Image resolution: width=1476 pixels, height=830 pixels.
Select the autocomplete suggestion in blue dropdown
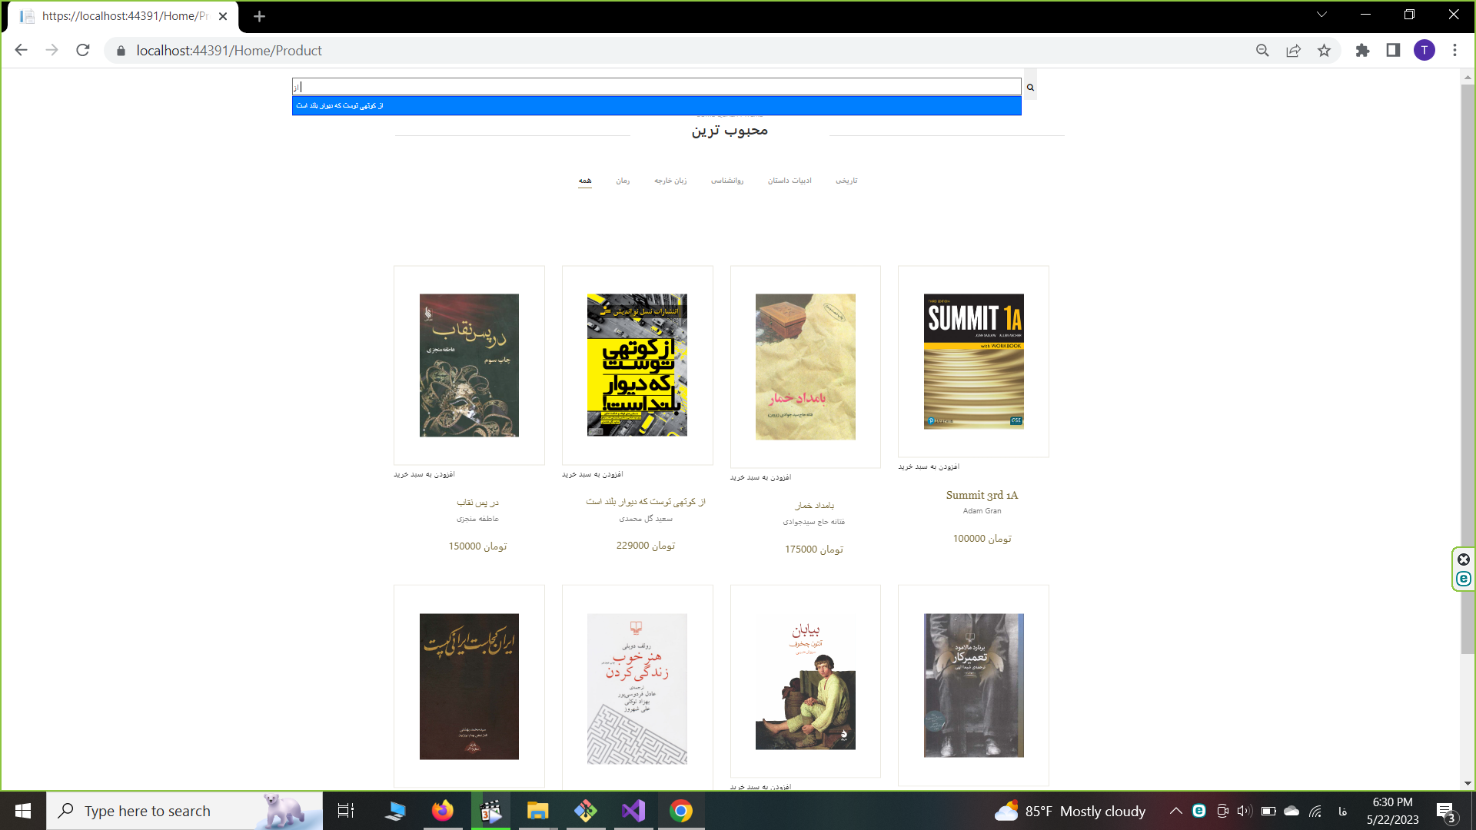[656, 106]
